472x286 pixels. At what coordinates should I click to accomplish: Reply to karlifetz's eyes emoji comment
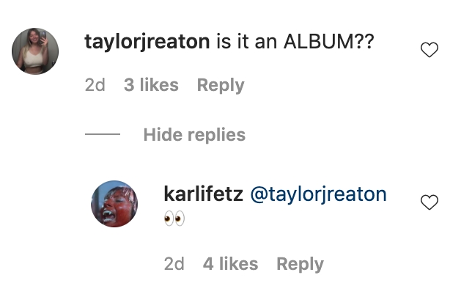click(x=300, y=264)
